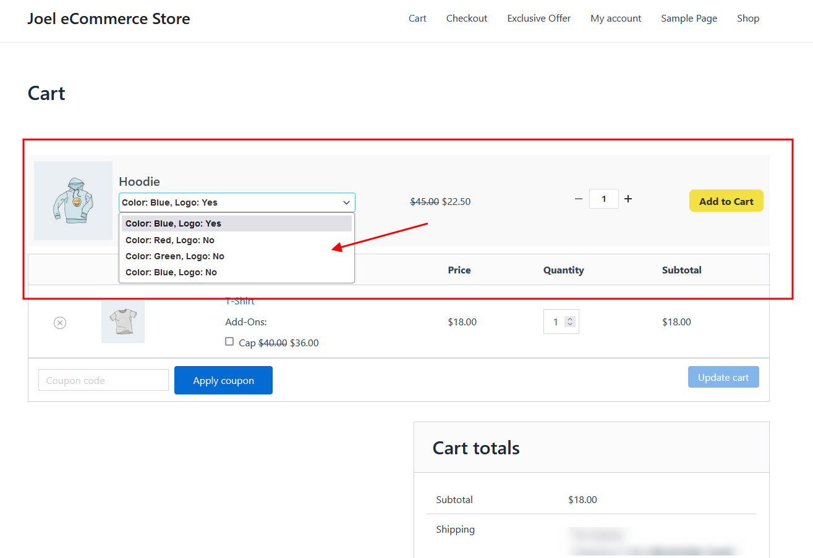
Task: Click the Joel eCommerce Store site title
Action: (x=109, y=19)
